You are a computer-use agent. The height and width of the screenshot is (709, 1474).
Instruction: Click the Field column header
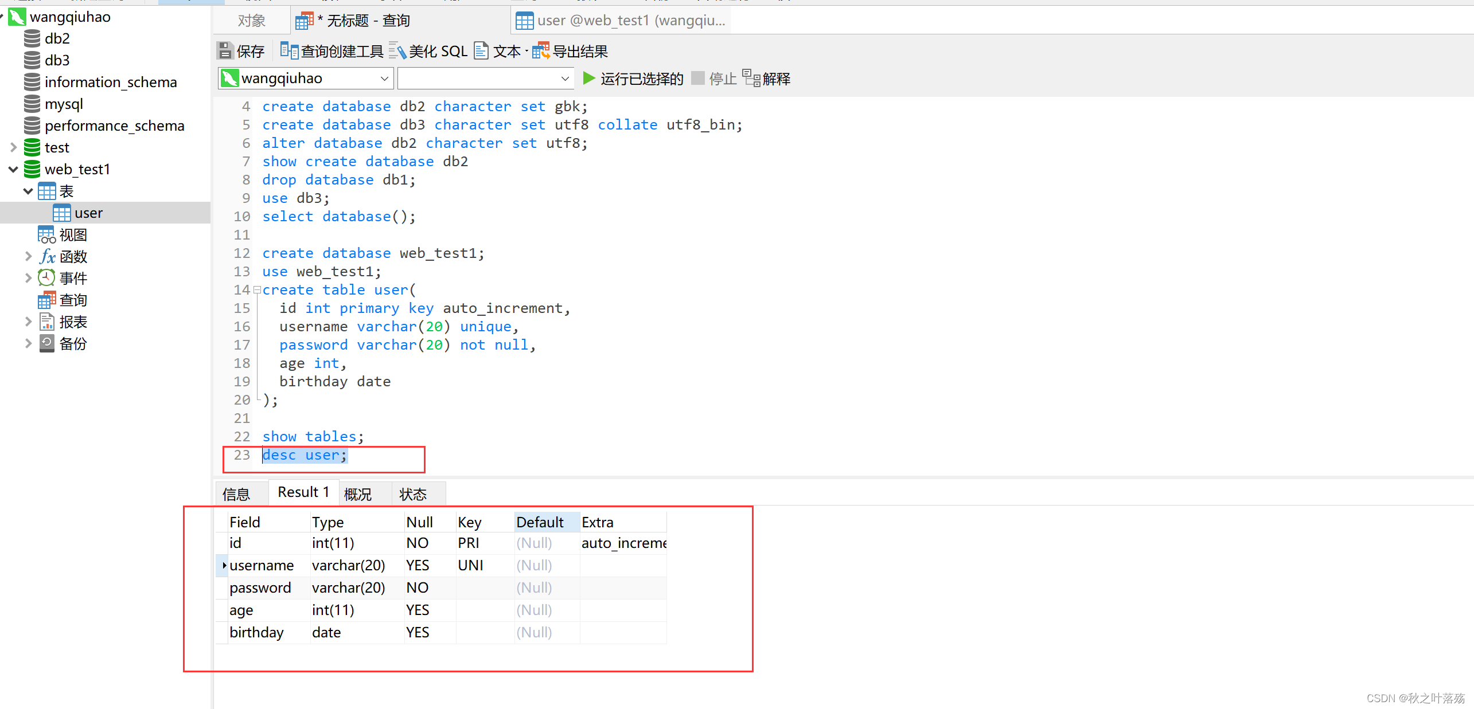pos(269,522)
